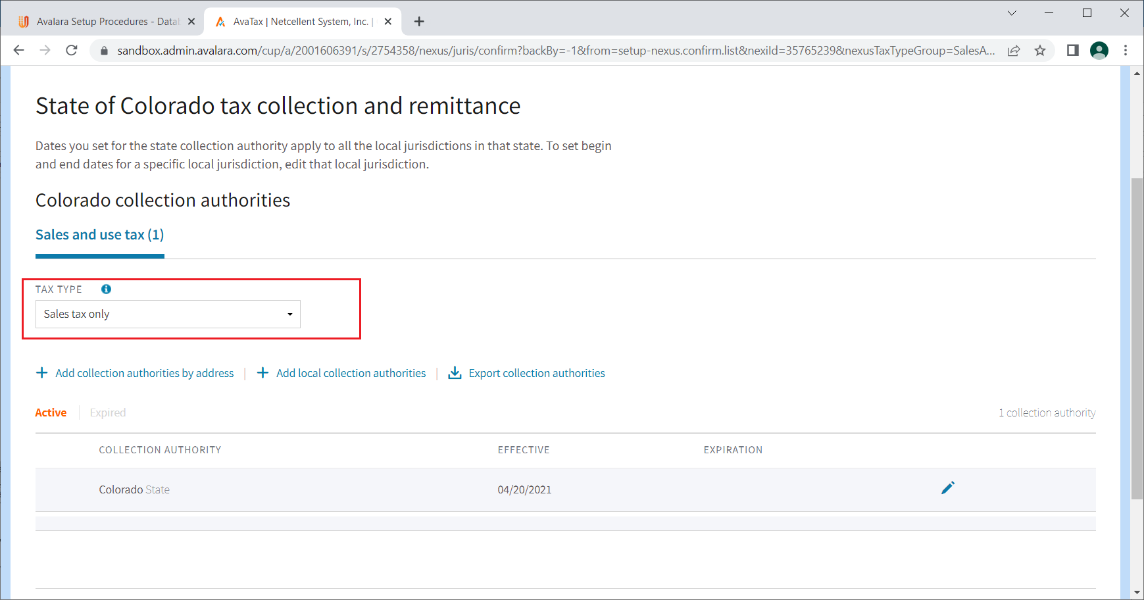Click the plus icon before Add local collection authorities
The height and width of the screenshot is (600, 1144).
pyautogui.click(x=262, y=373)
